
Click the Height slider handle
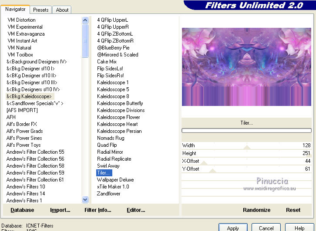click(309, 155)
